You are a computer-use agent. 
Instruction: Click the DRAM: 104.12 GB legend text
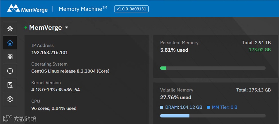184,107
